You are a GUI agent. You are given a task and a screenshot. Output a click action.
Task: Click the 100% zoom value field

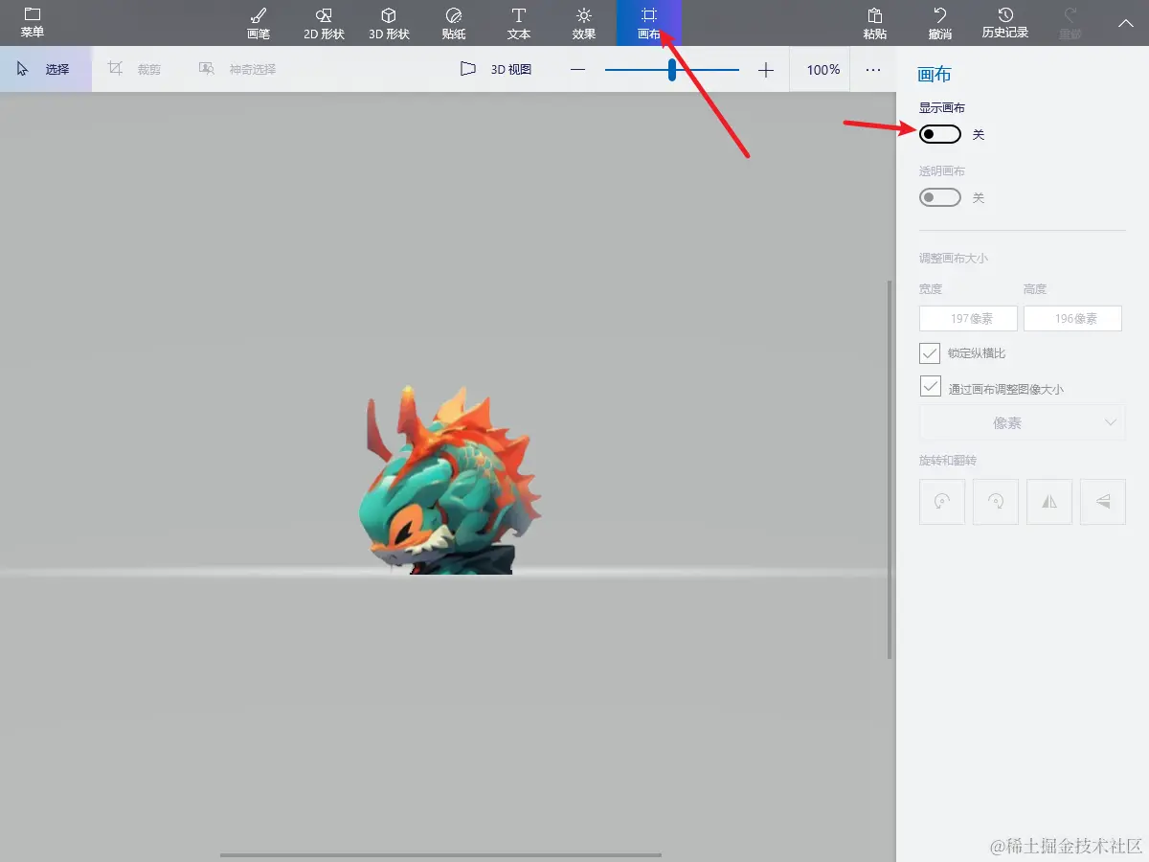click(x=822, y=70)
